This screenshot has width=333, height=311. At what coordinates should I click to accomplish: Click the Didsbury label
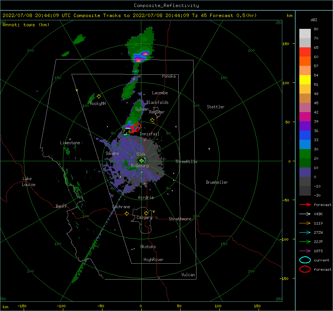click(140, 166)
